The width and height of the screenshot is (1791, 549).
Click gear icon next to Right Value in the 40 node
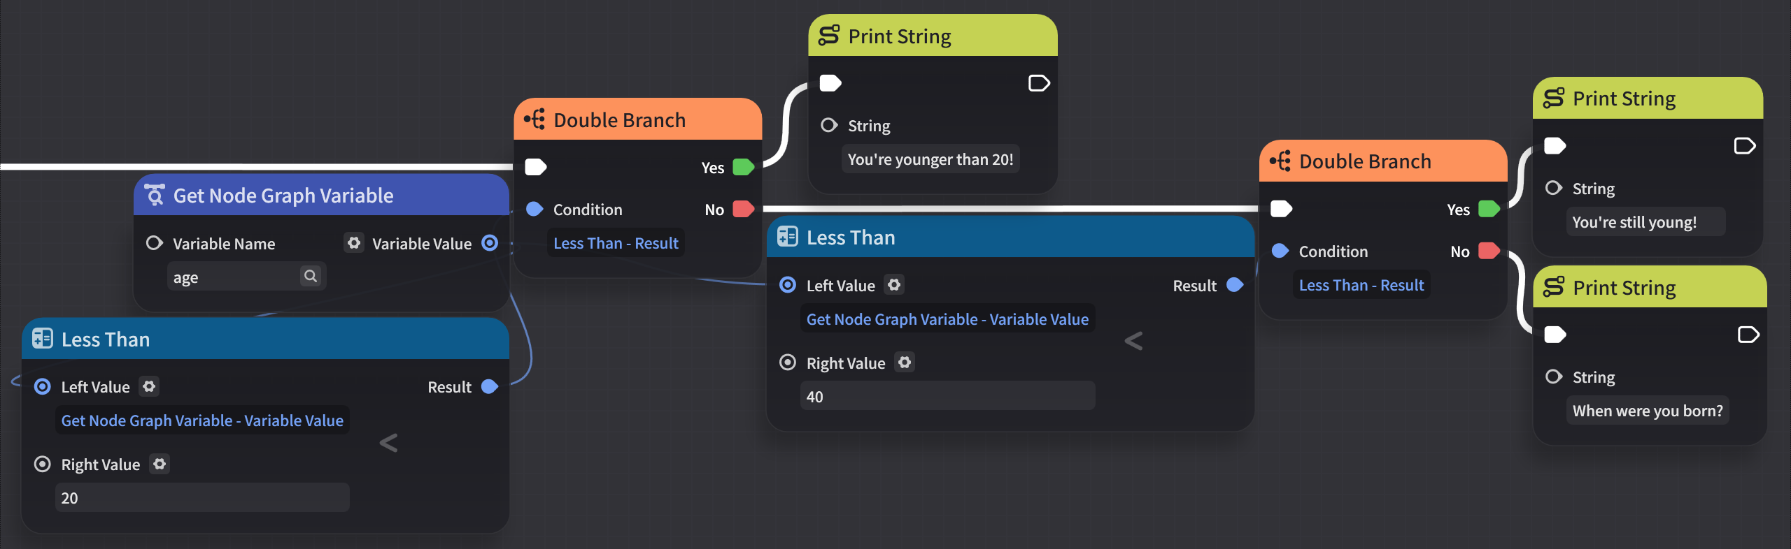tap(905, 363)
